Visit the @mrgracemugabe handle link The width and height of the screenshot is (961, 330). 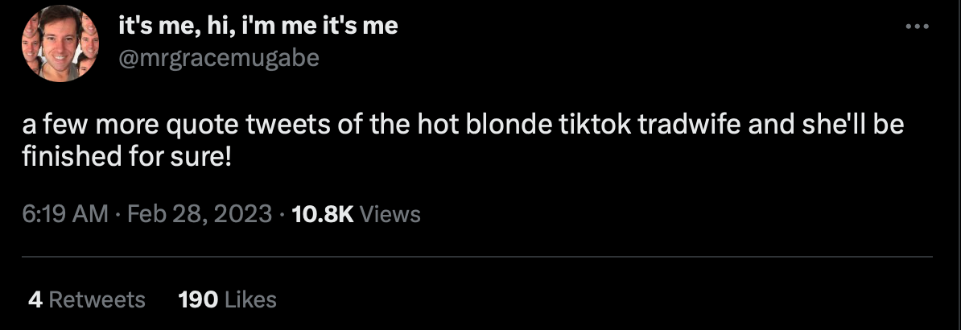pyautogui.click(x=219, y=58)
